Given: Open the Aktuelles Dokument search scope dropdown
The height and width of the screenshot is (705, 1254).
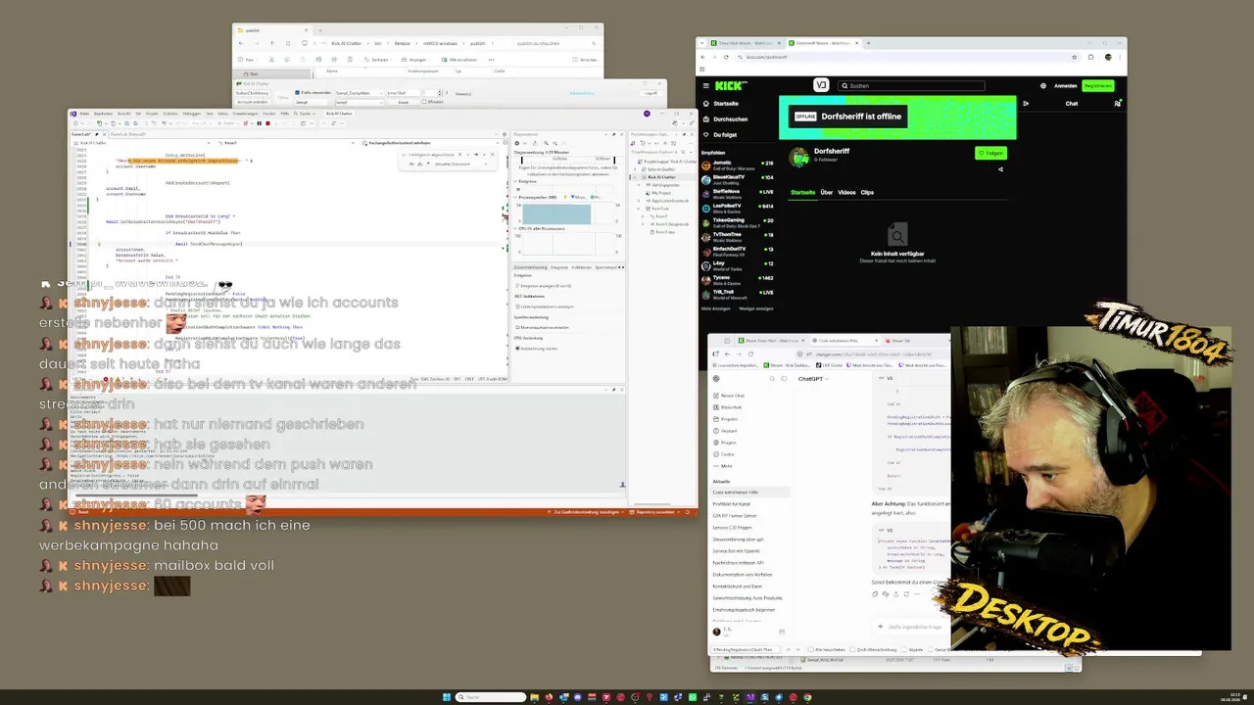Looking at the screenshot, I should pyautogui.click(x=460, y=164).
